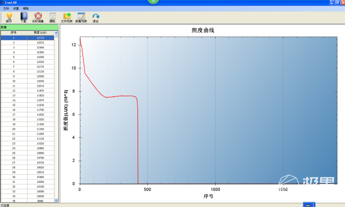Click the data table scroll-up arrow
This screenshot has height=207, width=345.
click(56, 33)
